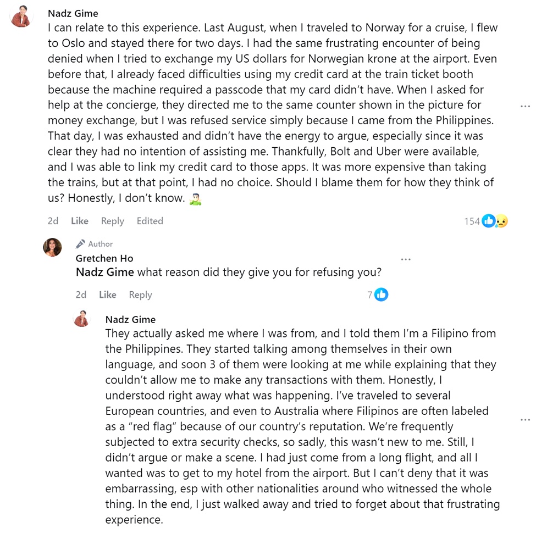Click the blue thumbs-up icon beside 154
Image resolution: width=536 pixels, height=533 pixels.
tap(488, 221)
